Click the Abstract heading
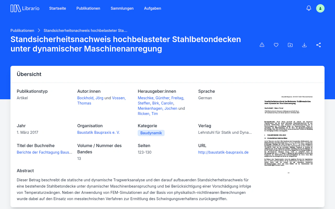 25,171
